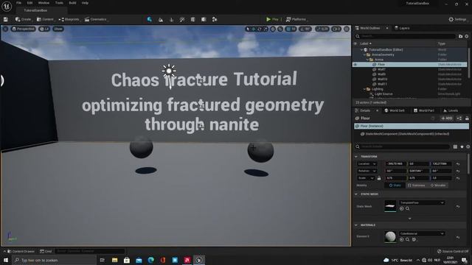This screenshot has height=265, width=472.
Task: Change camera speed setting
Action: 336,29
